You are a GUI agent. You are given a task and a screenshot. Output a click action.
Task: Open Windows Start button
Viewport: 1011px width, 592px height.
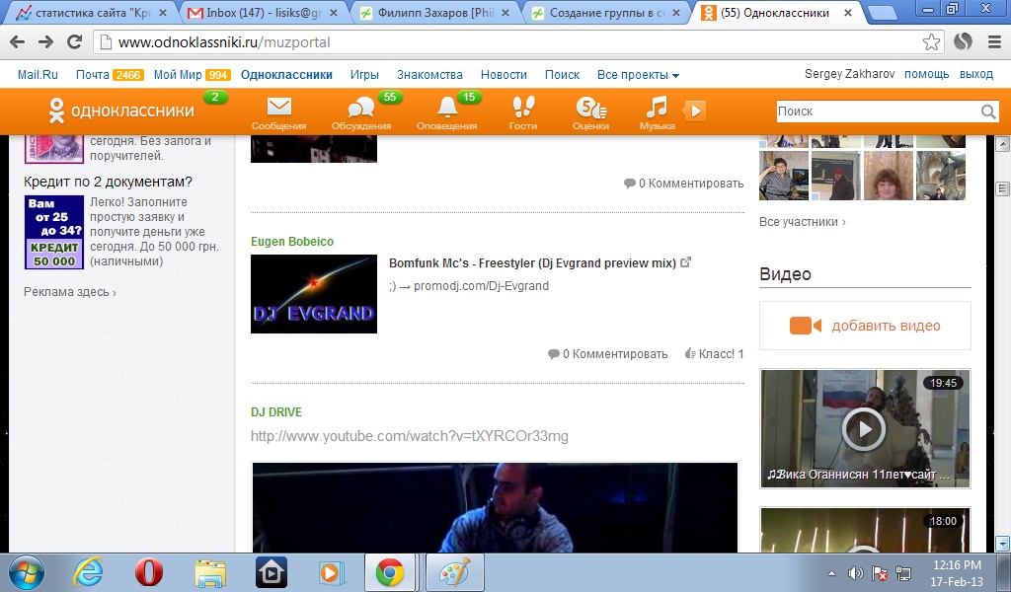pyautogui.click(x=26, y=572)
